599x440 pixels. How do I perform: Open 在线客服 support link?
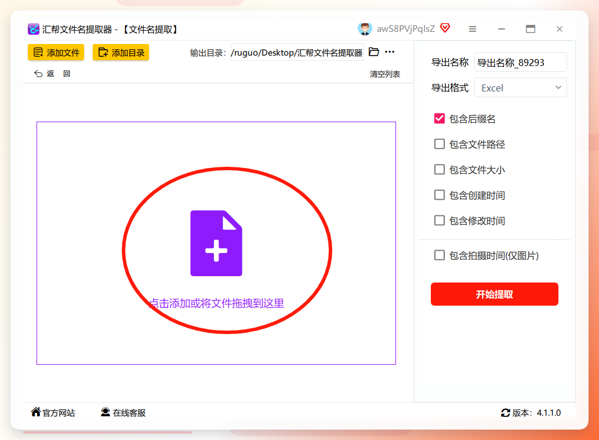tap(123, 413)
